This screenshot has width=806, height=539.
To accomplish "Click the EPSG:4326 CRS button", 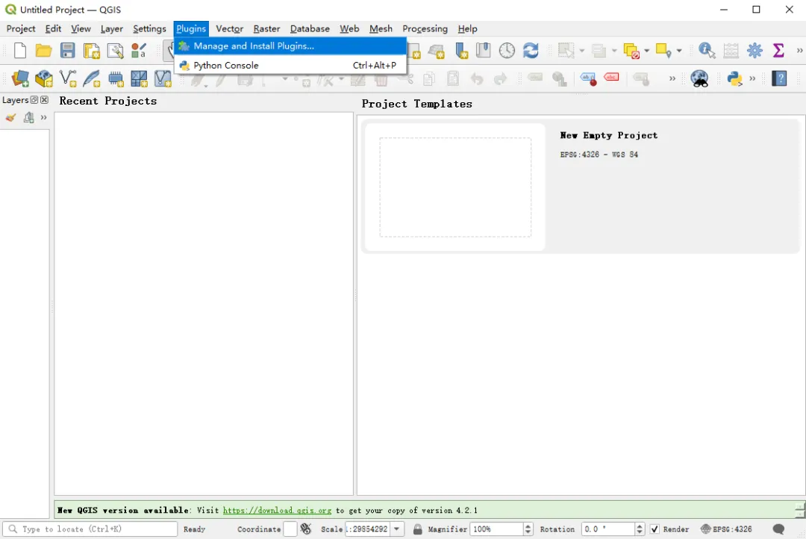I will (x=726, y=529).
